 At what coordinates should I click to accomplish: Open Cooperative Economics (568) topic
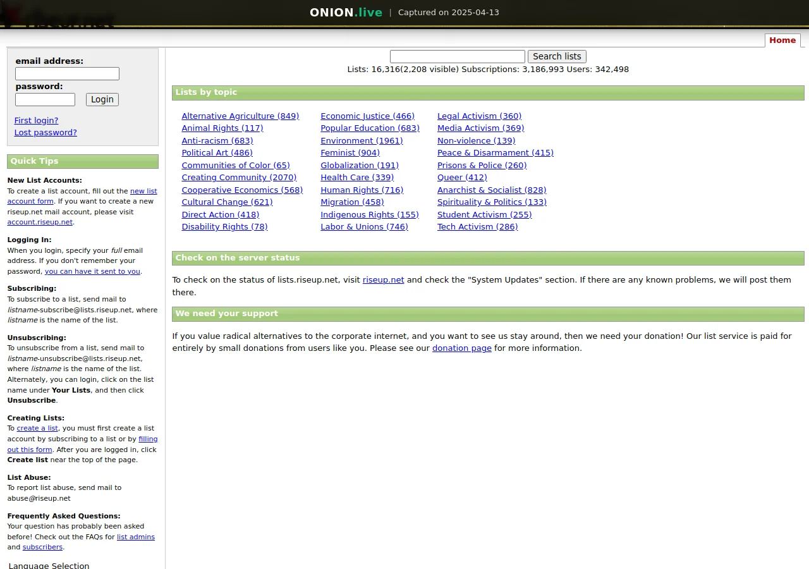(x=242, y=190)
